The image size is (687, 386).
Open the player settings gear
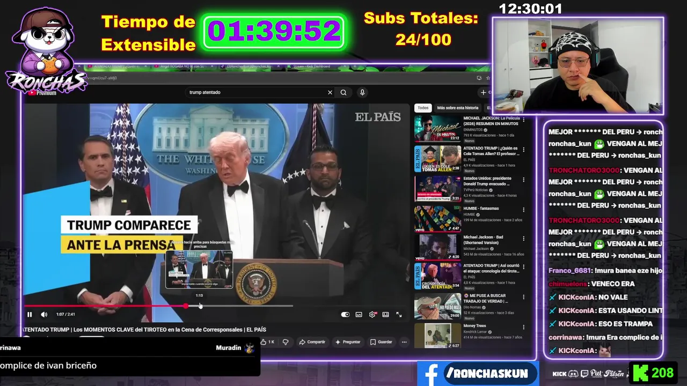click(x=372, y=315)
